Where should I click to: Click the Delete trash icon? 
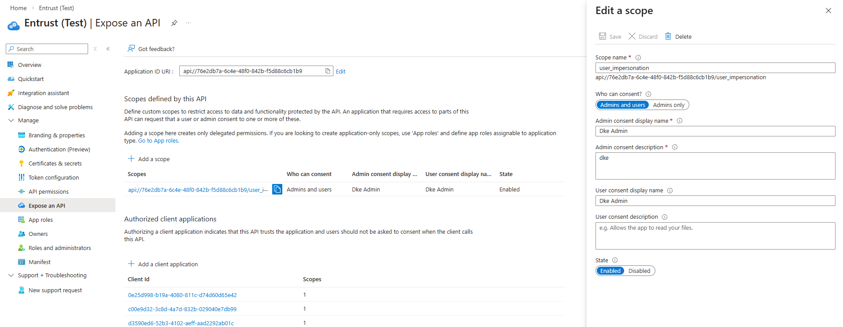pos(668,37)
